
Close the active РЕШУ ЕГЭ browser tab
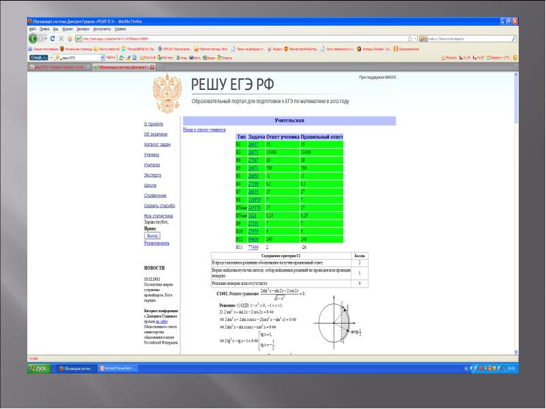pyautogui.click(x=152, y=67)
